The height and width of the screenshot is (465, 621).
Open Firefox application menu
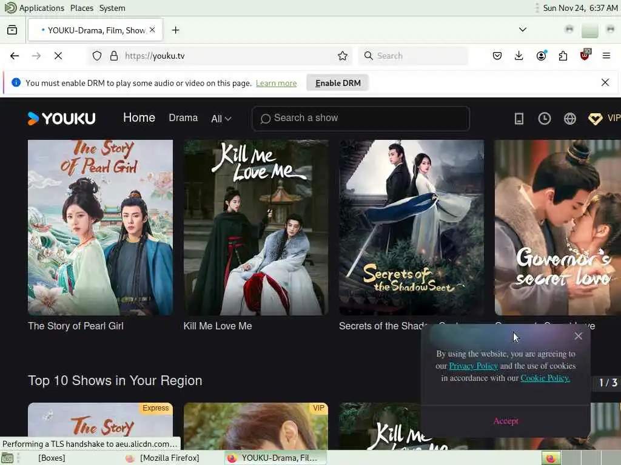[606, 56]
